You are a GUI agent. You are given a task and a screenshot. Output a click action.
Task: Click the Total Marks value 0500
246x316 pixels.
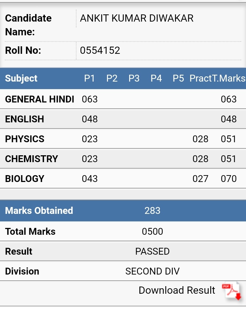(x=152, y=231)
